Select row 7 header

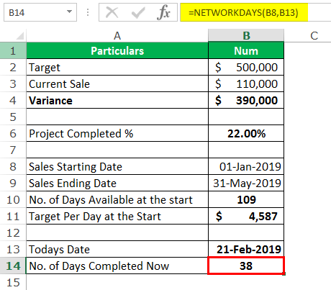[13, 150]
